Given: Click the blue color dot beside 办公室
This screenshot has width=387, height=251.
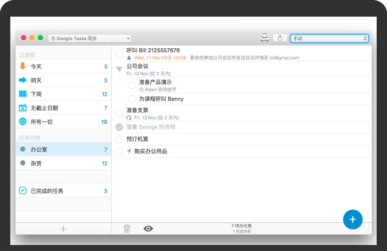Looking at the screenshot, I should 23,149.
